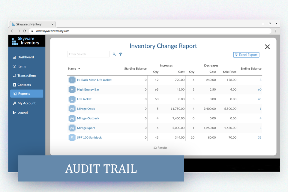Click the 1,650.00 sale price for Mirage Sport
The width and height of the screenshot is (288, 192).
pos(230,128)
